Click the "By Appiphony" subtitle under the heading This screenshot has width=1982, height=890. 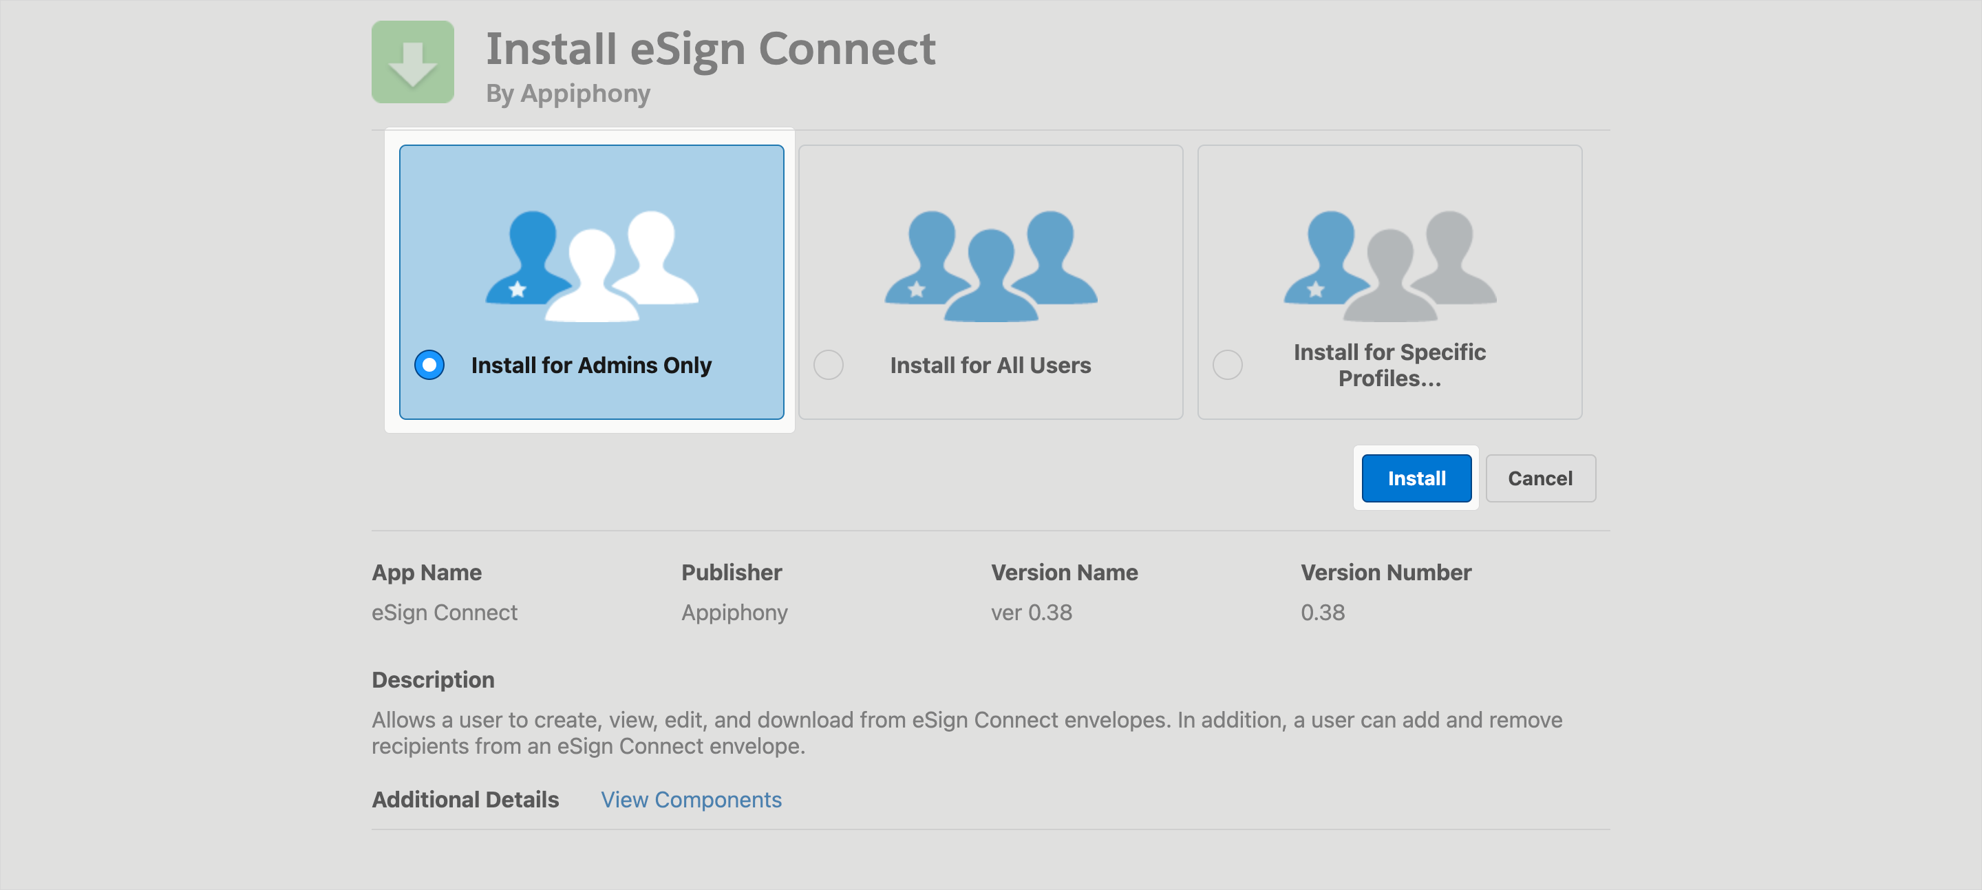568,94
